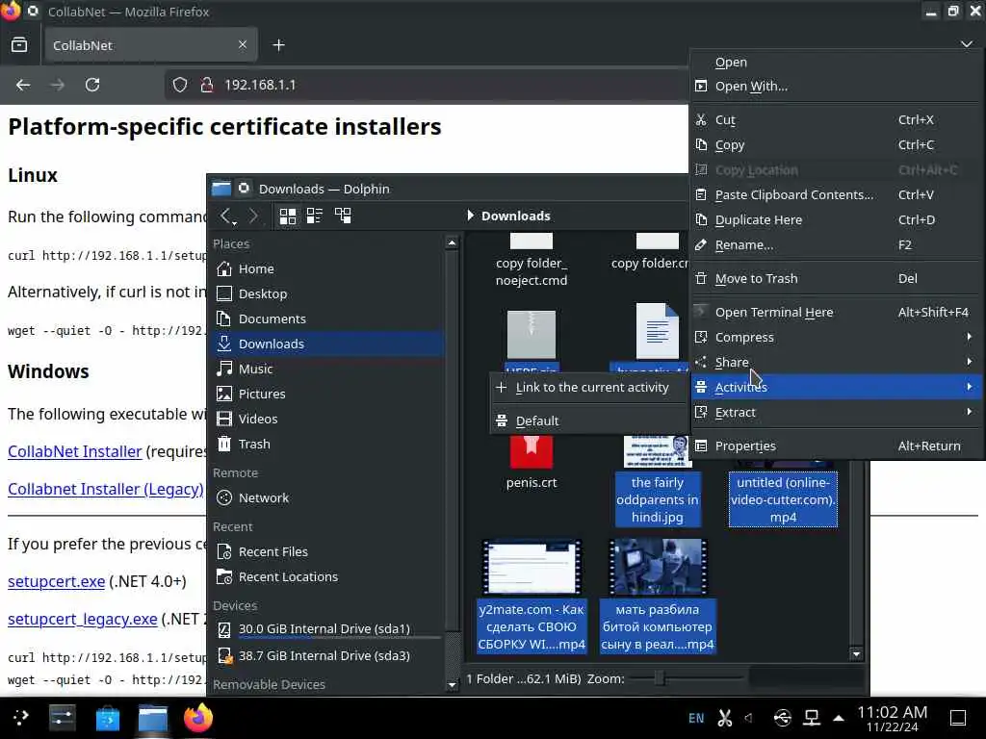Open the Firefox list all tabs dropdown
The width and height of the screenshot is (986, 739).
[x=967, y=44]
